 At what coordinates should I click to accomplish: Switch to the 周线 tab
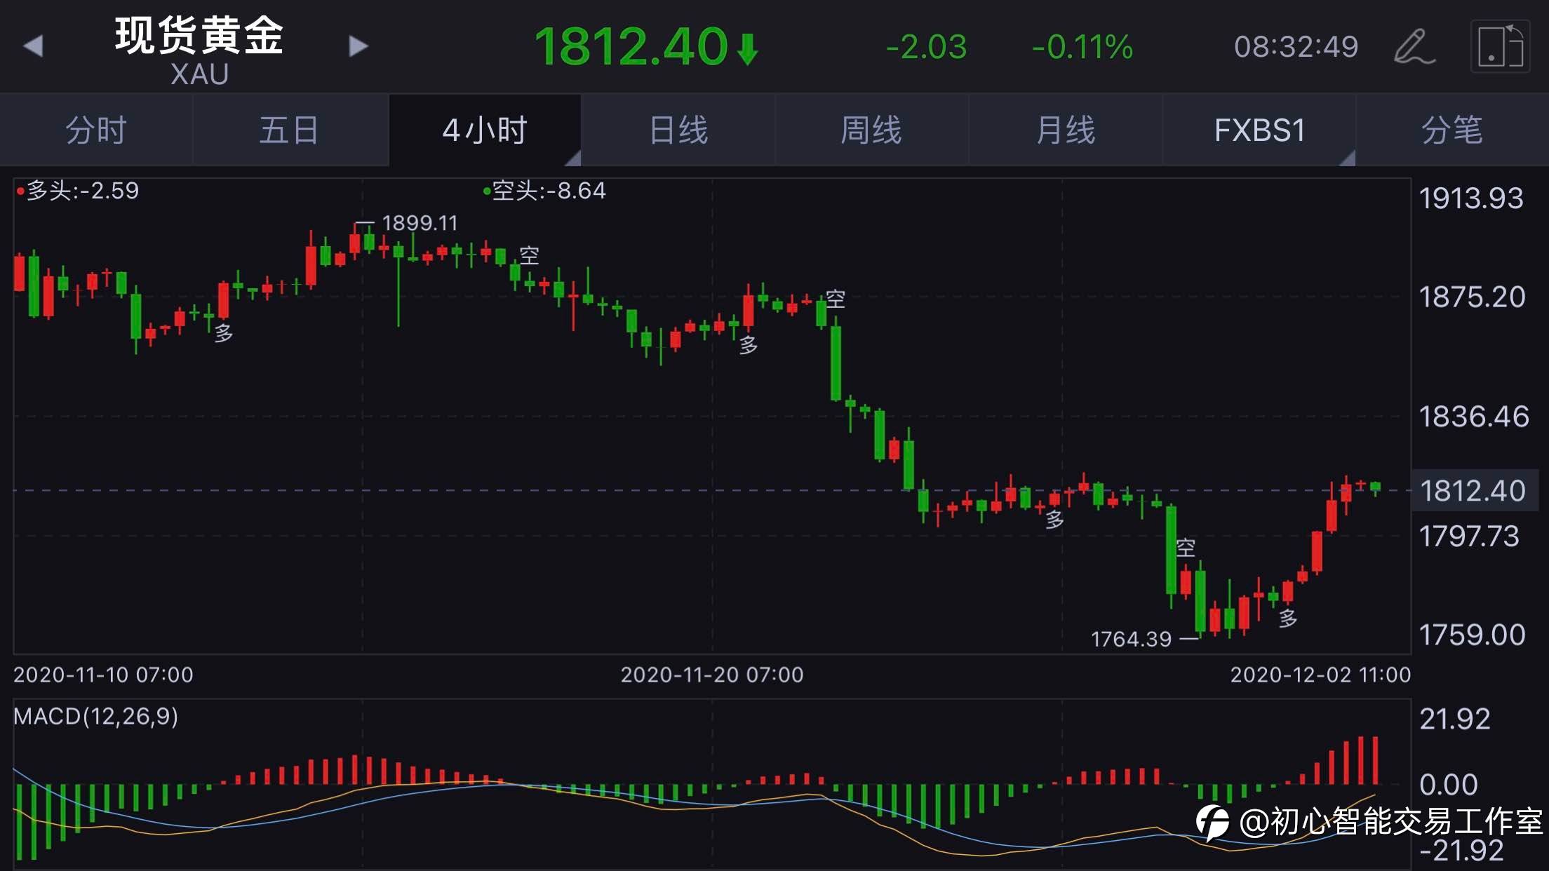[872, 130]
